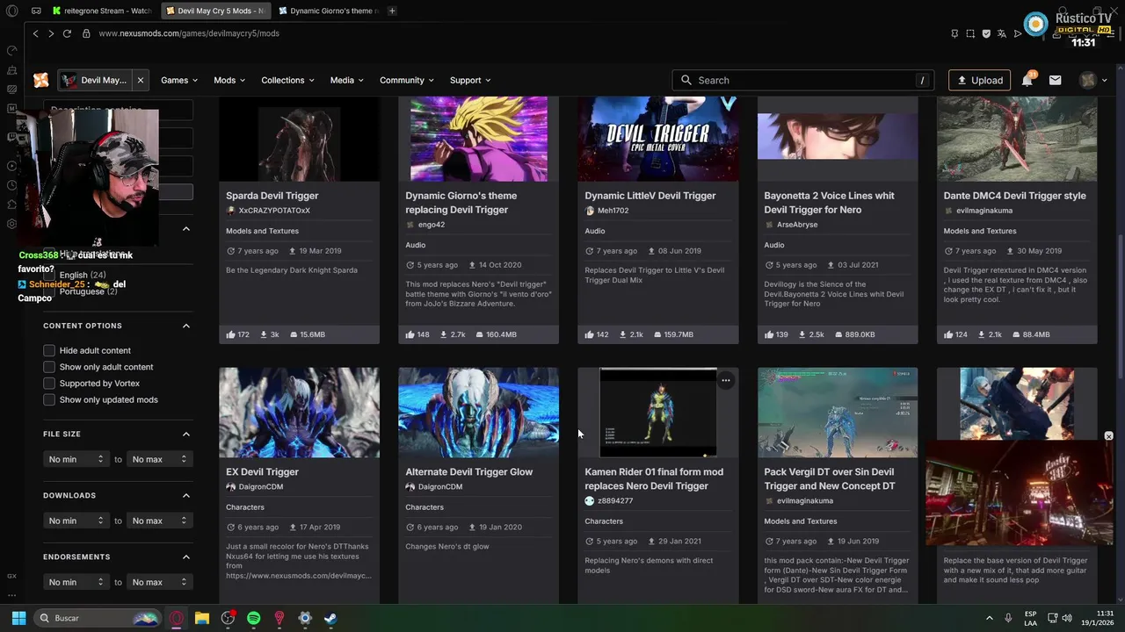Collapse the Endorsements filter section
The height and width of the screenshot is (632, 1125).
pos(186,557)
